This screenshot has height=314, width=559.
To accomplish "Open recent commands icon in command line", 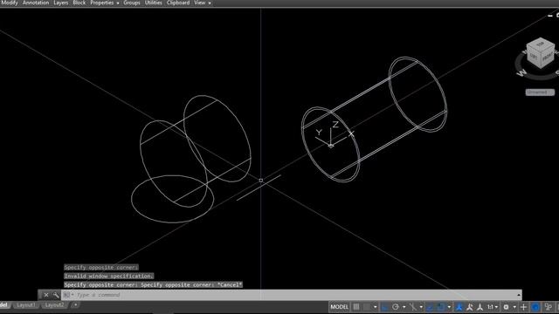I will 68,295.
